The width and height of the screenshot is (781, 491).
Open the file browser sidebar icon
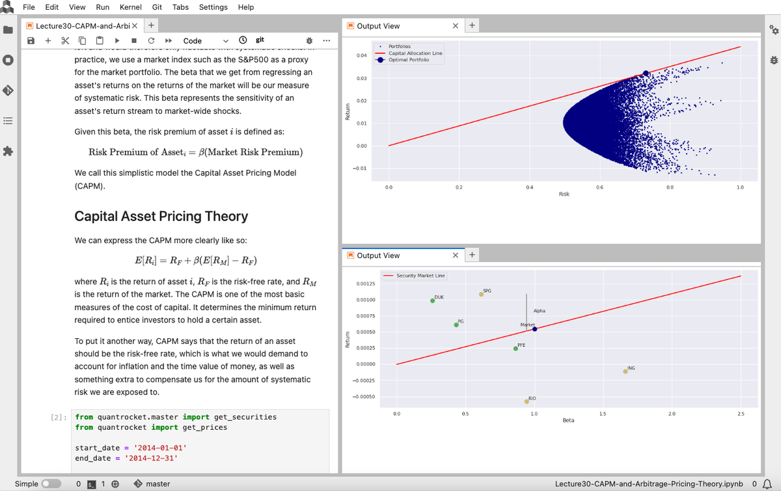[x=8, y=30]
